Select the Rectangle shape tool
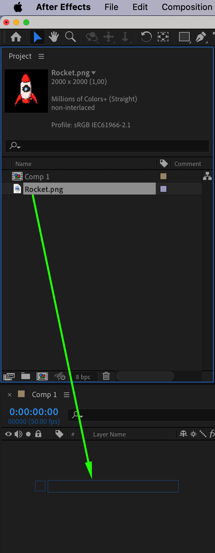Viewport: 215px width, 553px height. coord(184,37)
